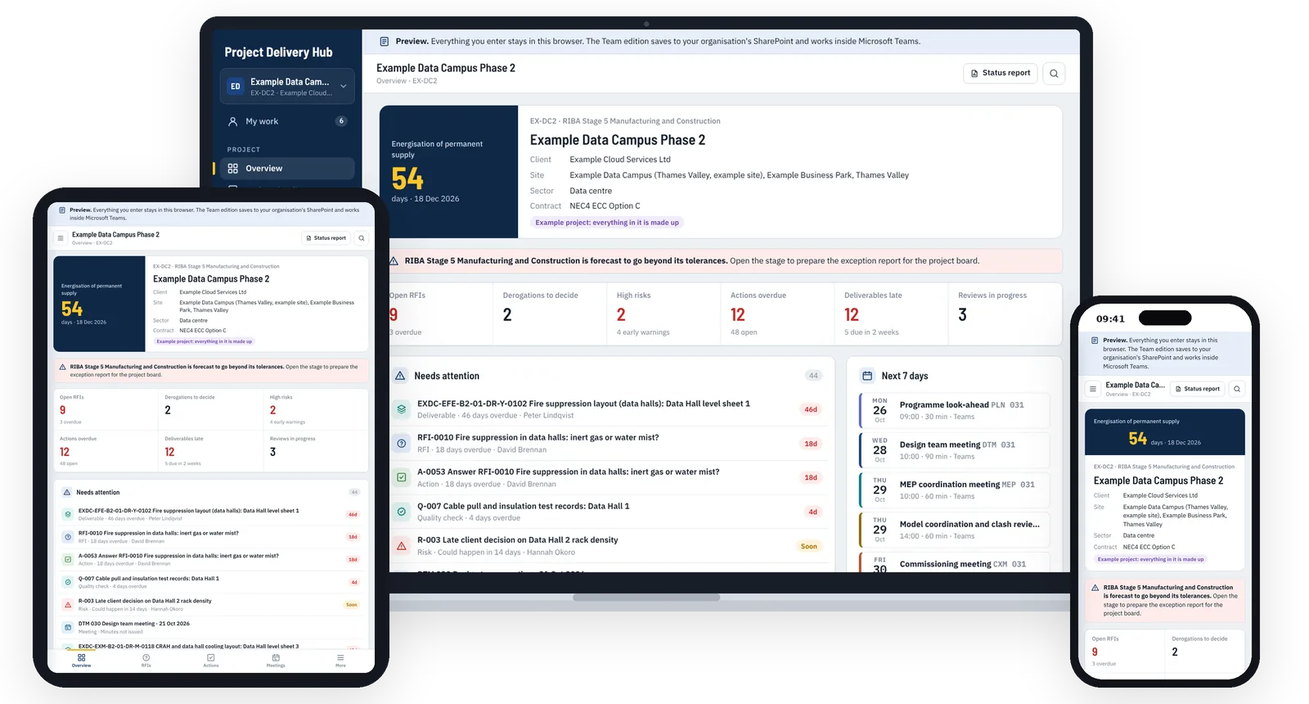Screen dimensions: 1309x704
Task: Click the question icon beside RFI-0010 on laptop
Action: tap(402, 443)
